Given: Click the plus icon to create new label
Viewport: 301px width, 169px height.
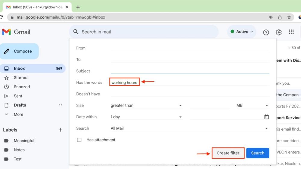Looking at the screenshot, I should [x=60, y=130].
